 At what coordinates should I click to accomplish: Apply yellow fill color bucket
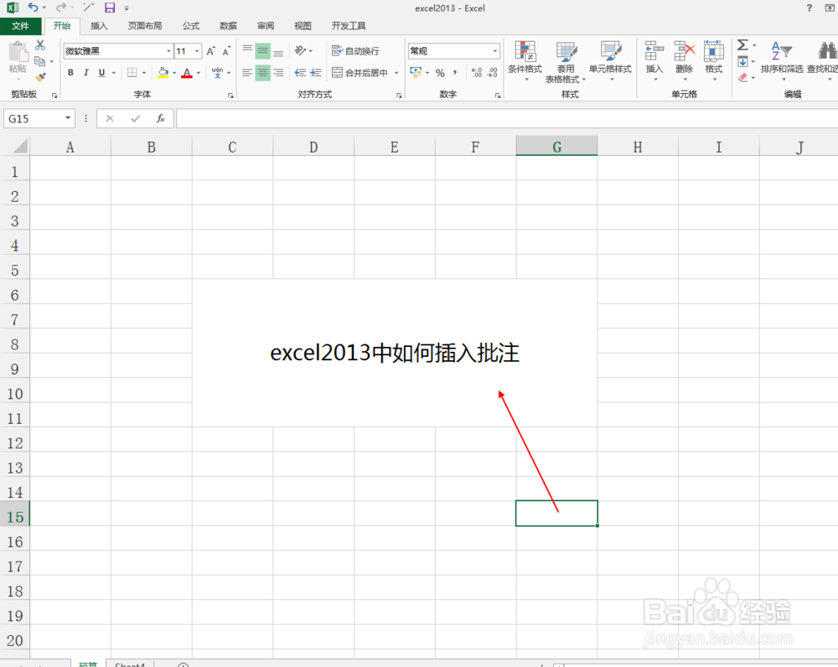pos(163,72)
